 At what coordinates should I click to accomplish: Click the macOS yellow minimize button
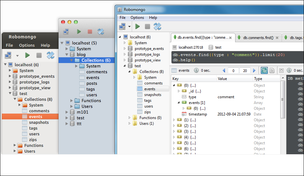[x=69, y=22]
